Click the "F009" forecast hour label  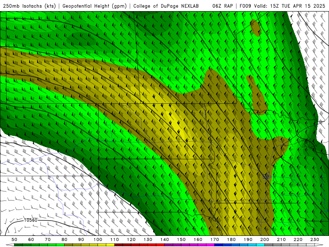pyautogui.click(x=245, y=6)
